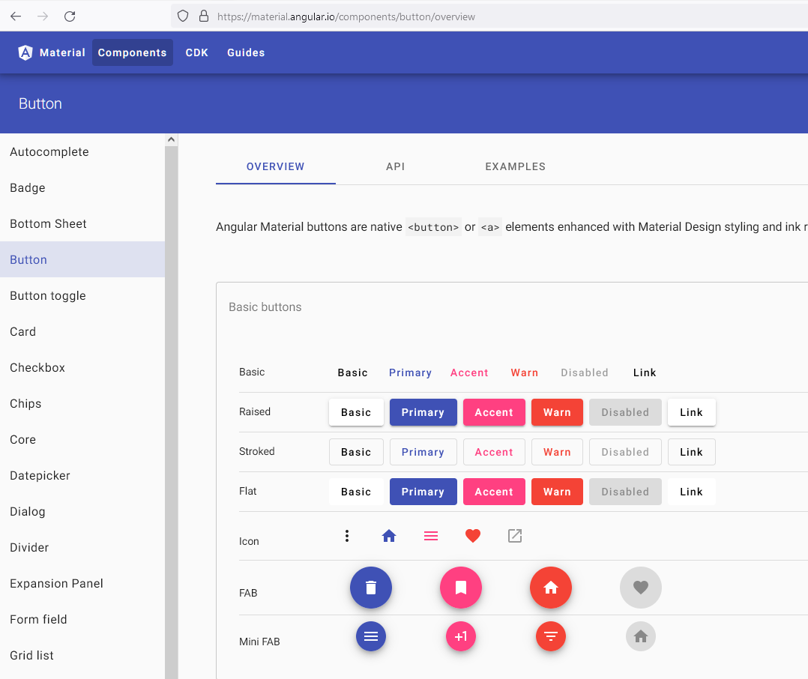This screenshot has width=808, height=679.
Task: Click the Flat row Primary button
Action: (x=423, y=492)
